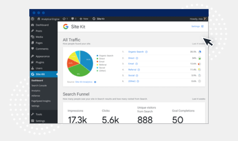Open the Settings link in Site Kit header
This screenshot has width=238, height=141.
(197, 26)
